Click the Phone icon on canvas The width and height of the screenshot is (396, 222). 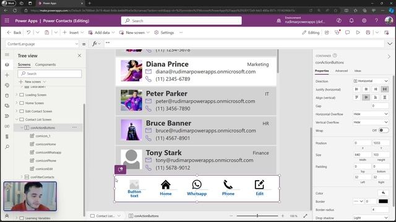tap(228, 185)
